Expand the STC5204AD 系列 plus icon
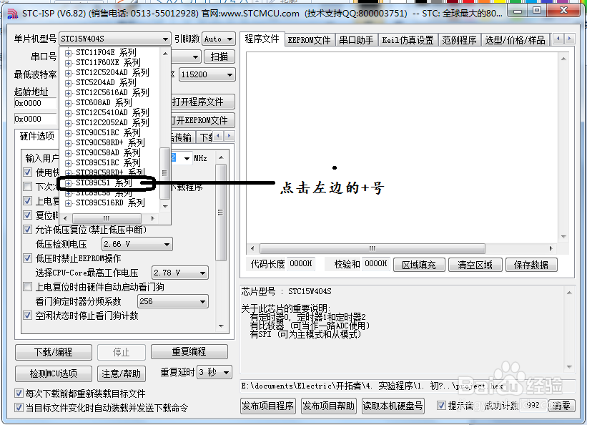This screenshot has height=425, width=597. click(x=68, y=83)
